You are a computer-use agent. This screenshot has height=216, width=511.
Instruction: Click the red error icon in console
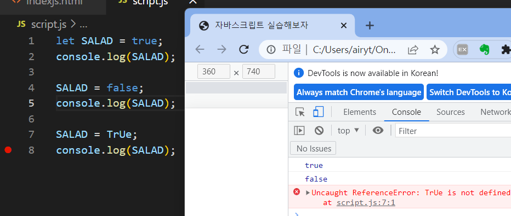coord(297,192)
